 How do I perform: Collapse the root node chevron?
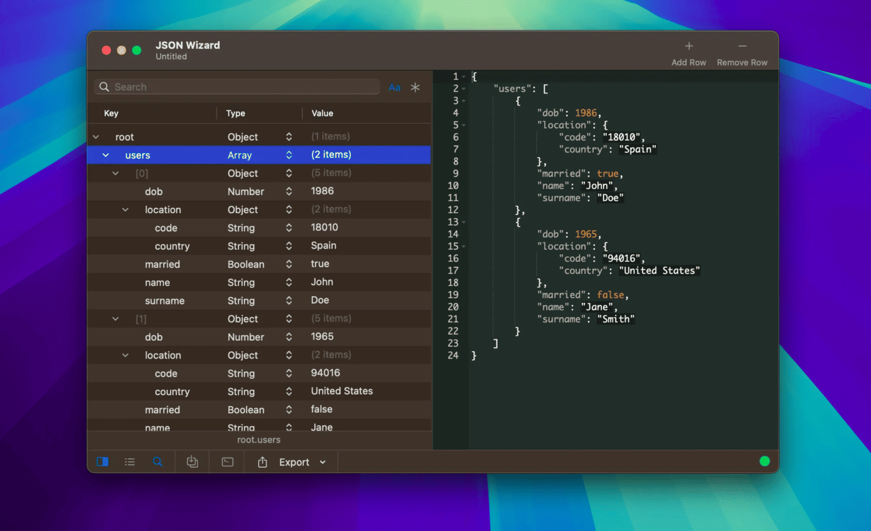point(96,137)
